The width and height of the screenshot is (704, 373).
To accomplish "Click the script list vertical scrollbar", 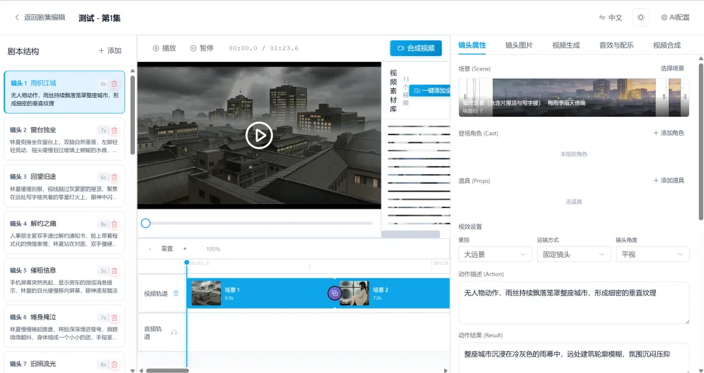I will click(132, 115).
